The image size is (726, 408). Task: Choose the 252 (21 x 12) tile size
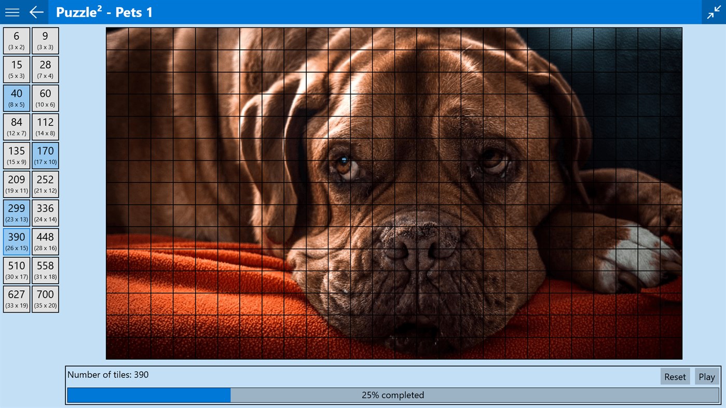(x=45, y=184)
